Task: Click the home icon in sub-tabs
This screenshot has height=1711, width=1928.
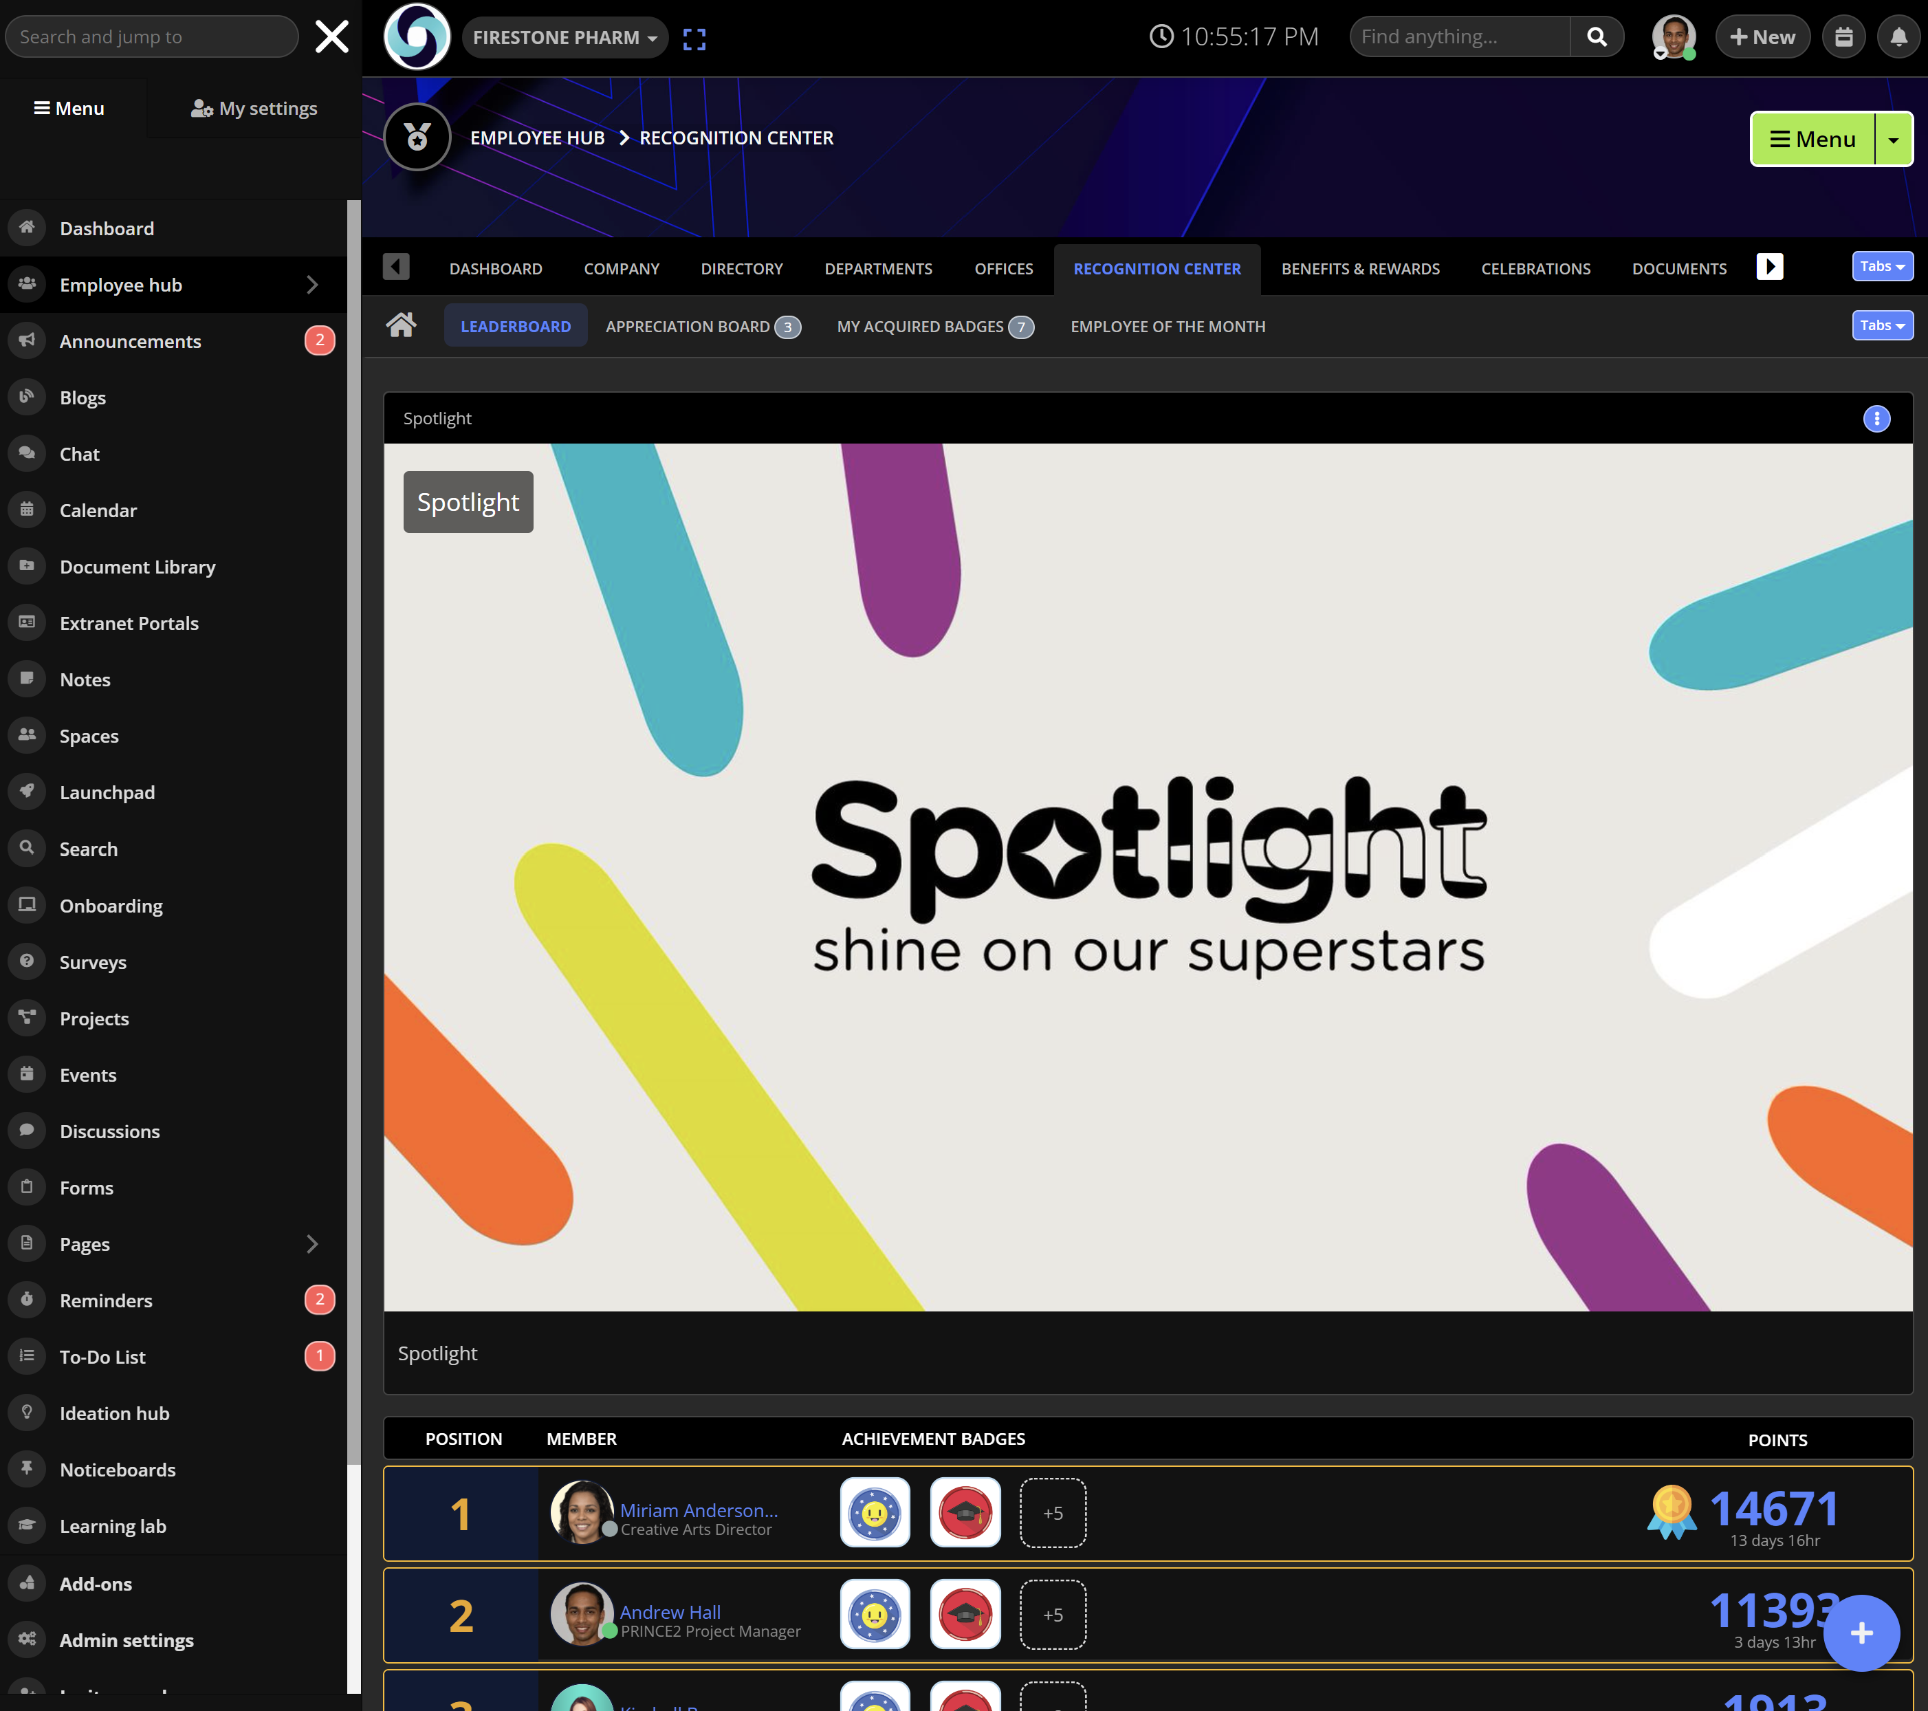Action: point(401,325)
